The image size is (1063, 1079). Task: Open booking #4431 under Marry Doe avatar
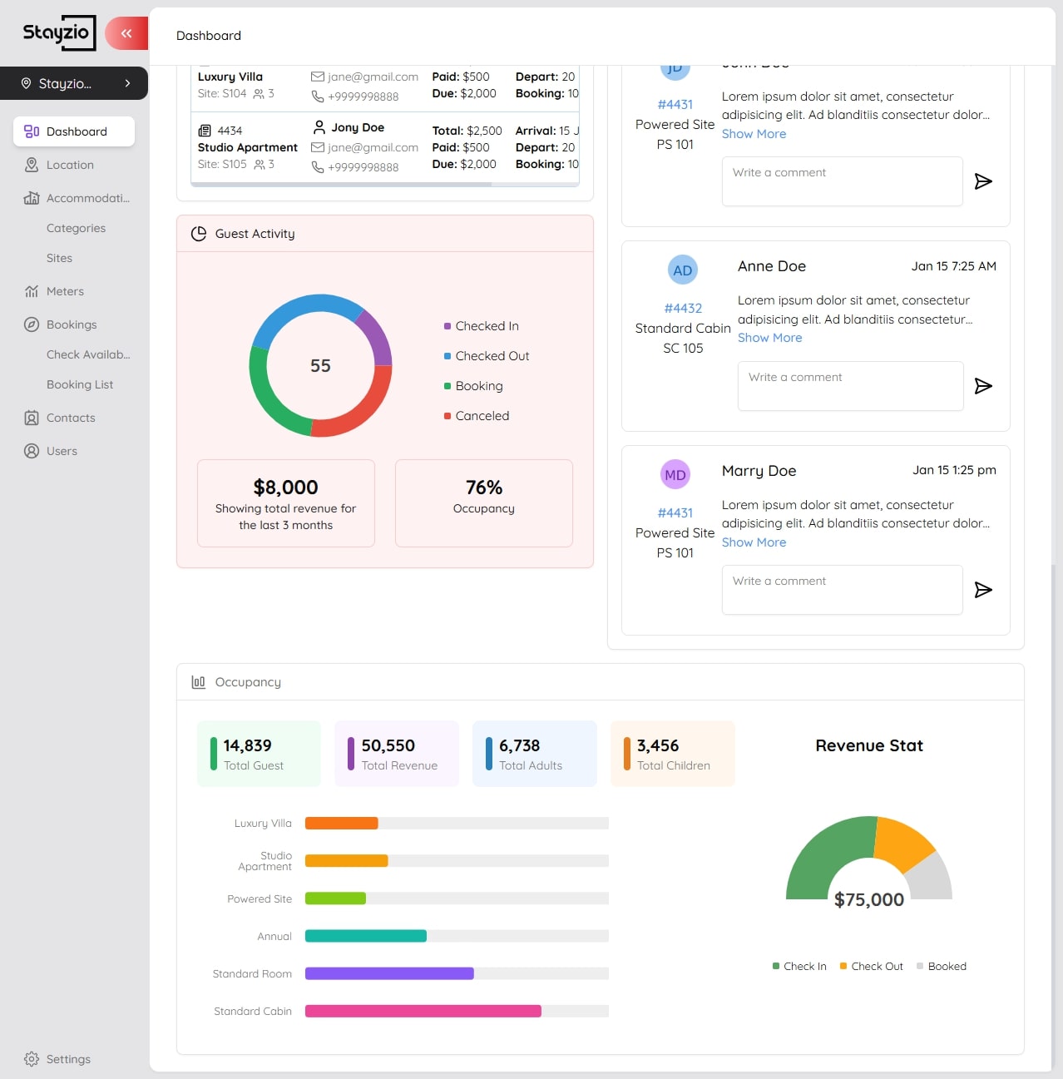[x=675, y=513]
